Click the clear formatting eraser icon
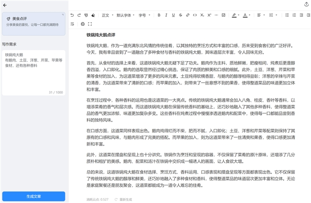Screen dimensions: 311x203 [93, 15]
